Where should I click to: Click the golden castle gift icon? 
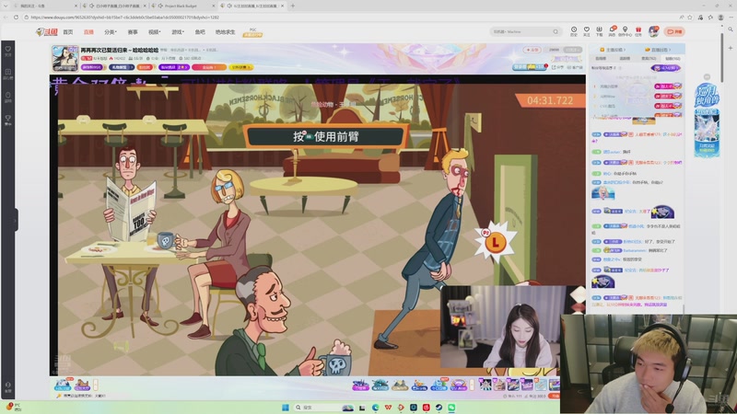tap(400, 385)
